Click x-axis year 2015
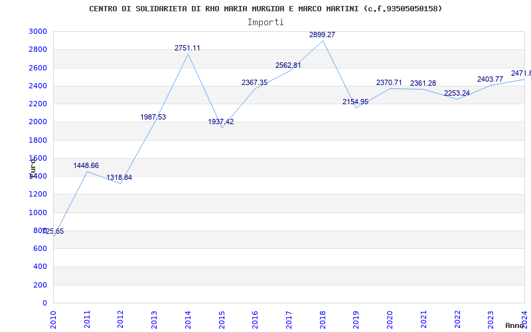This screenshot has width=531, height=332. coord(222,319)
